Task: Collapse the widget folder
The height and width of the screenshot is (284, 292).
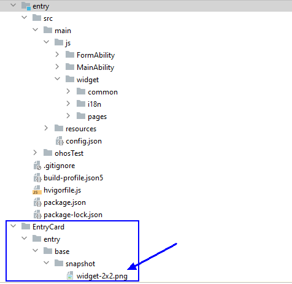Action: [x=58, y=79]
